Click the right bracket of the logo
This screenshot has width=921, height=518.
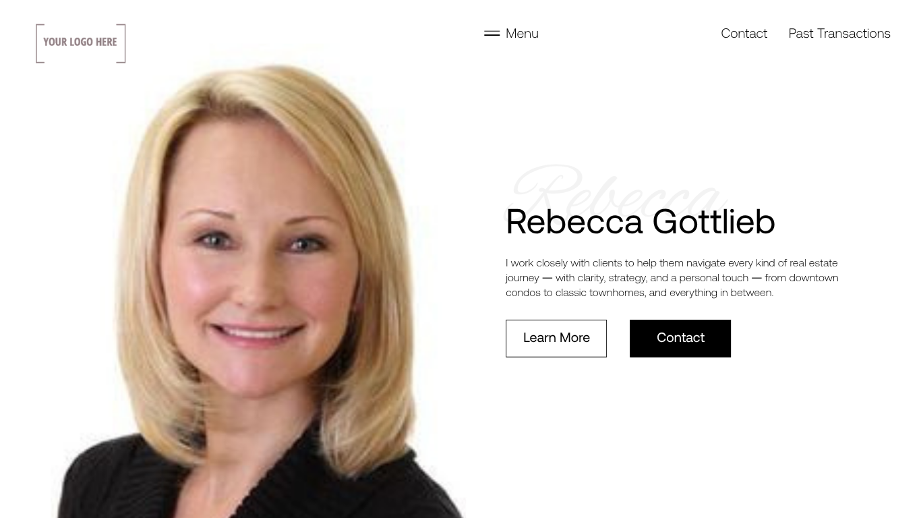[121, 43]
